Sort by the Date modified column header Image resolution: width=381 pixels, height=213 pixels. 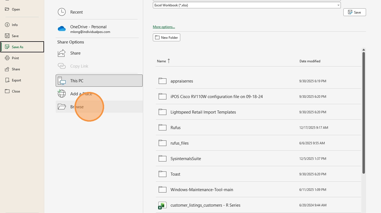(x=310, y=61)
